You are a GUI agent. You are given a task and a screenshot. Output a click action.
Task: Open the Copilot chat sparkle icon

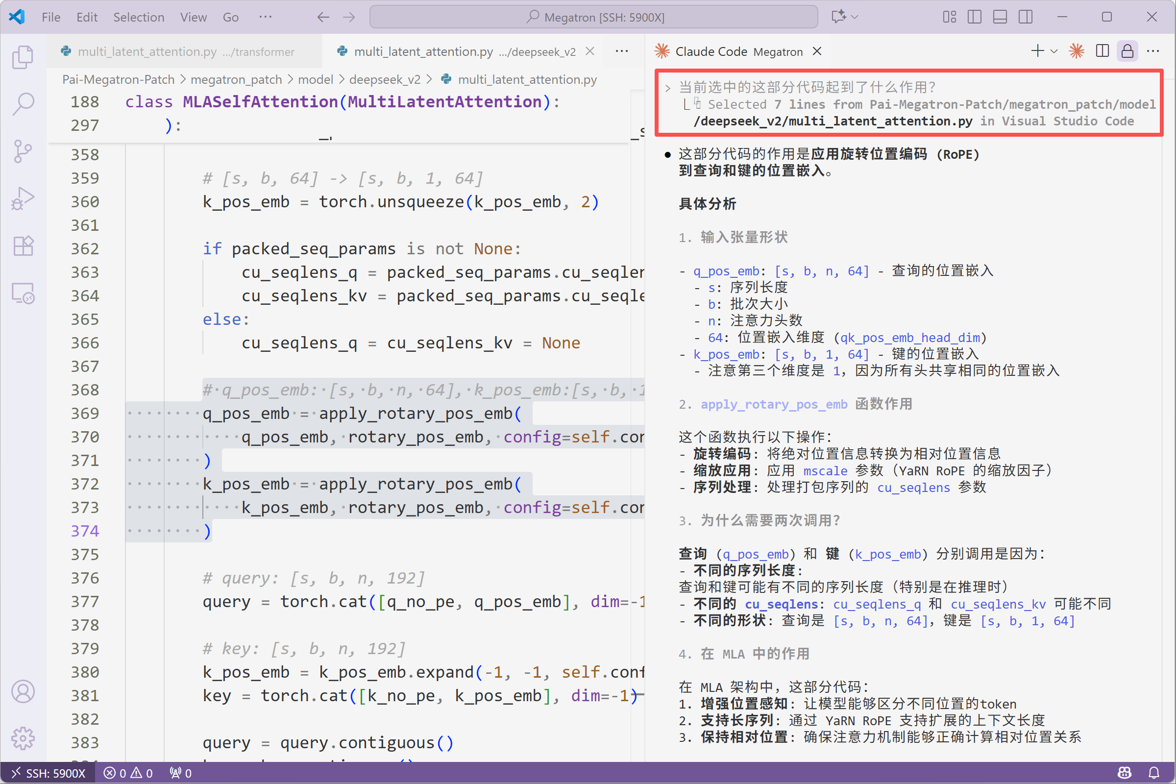coord(838,17)
